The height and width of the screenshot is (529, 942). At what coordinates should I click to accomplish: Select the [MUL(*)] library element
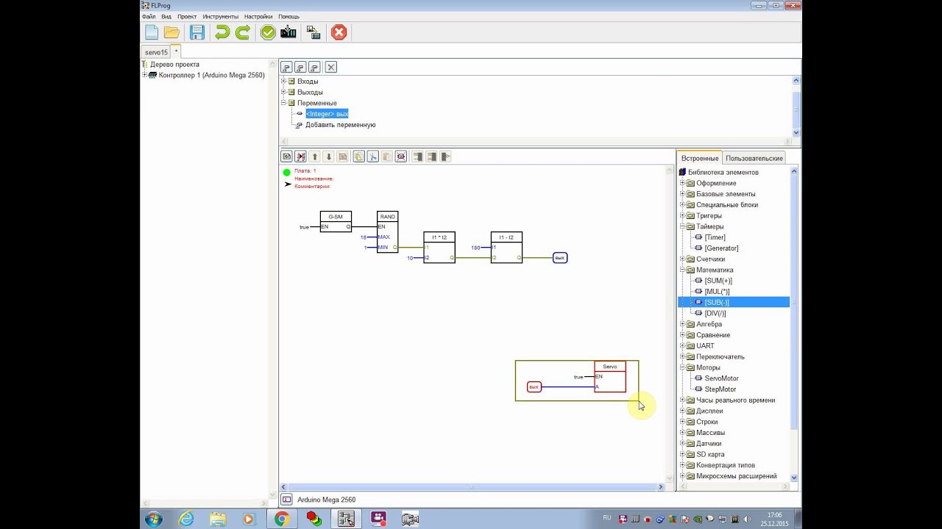click(x=717, y=292)
